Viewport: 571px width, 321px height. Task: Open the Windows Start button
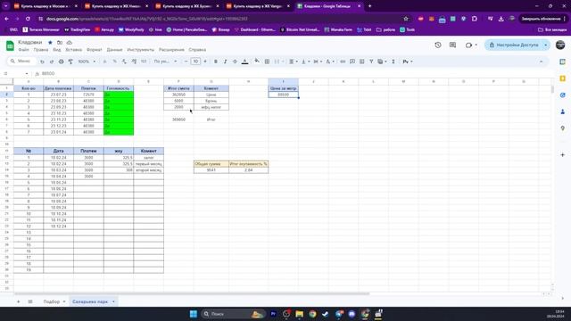[x=194, y=314]
